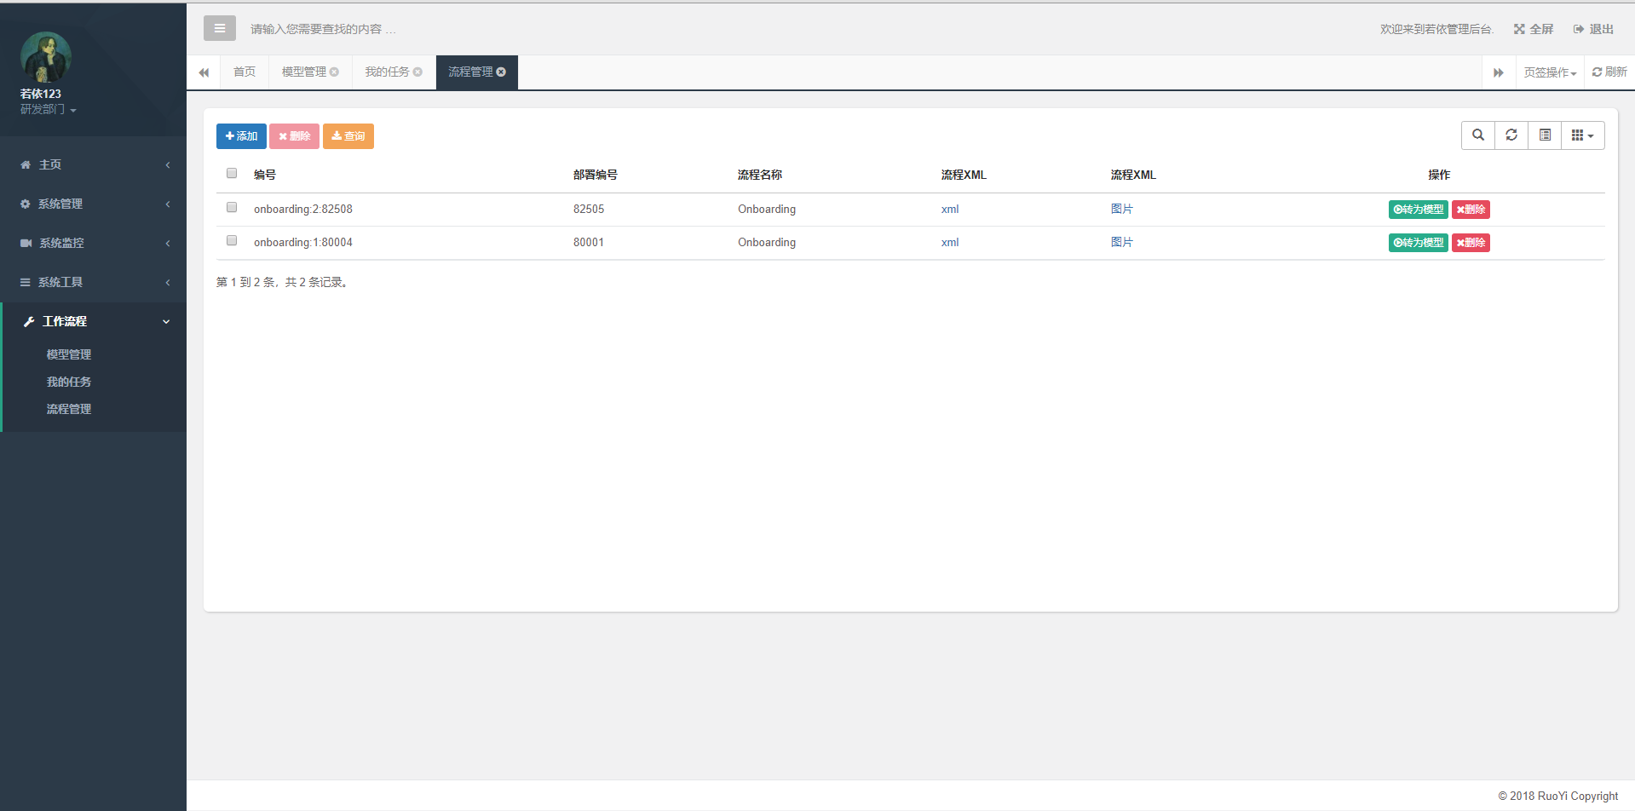1635x811 pixels.
Task: Click the user avatar picture
Action: coord(46,57)
